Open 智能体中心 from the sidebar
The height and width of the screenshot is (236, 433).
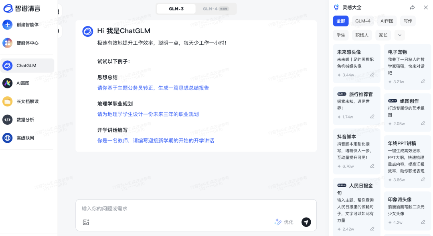(27, 42)
